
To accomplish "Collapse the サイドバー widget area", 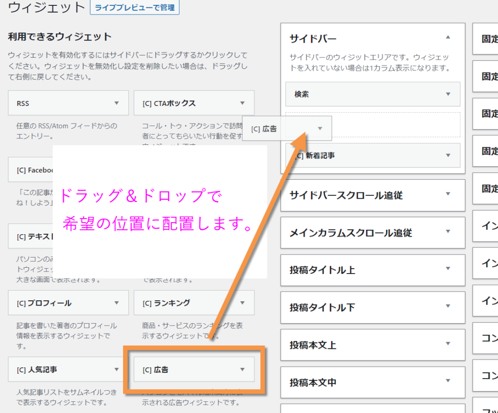I will coord(448,37).
